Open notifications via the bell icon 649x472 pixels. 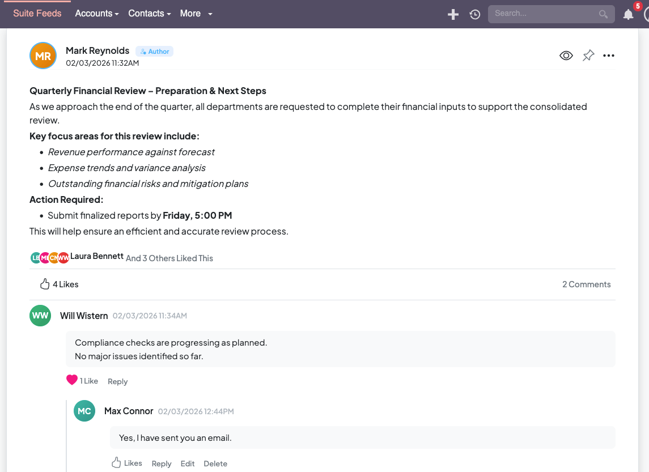pyautogui.click(x=628, y=14)
